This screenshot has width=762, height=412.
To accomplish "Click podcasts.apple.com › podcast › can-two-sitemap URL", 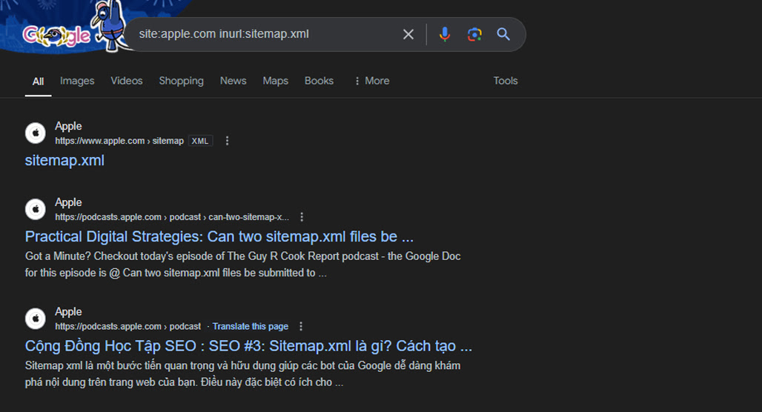I will tap(172, 217).
